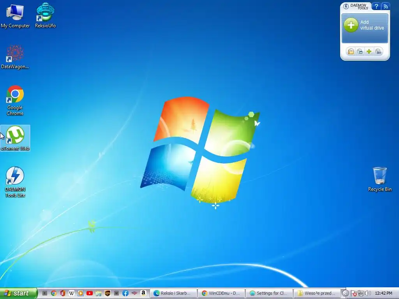
Task: Open the My Computer desktop icon
Action: click(x=15, y=16)
